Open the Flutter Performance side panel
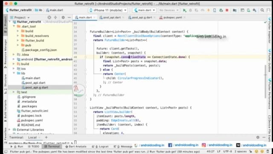 click(269, 94)
